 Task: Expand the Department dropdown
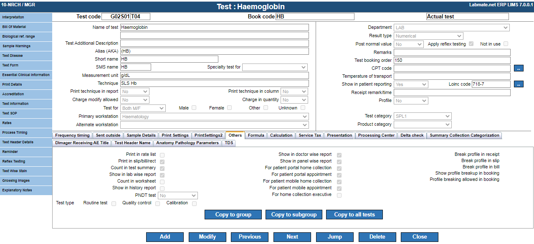click(452, 28)
